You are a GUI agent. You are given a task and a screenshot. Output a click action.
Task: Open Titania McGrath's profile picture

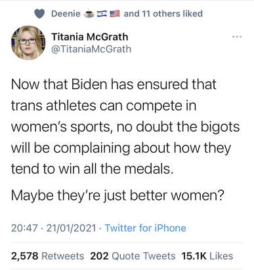[x=28, y=43]
